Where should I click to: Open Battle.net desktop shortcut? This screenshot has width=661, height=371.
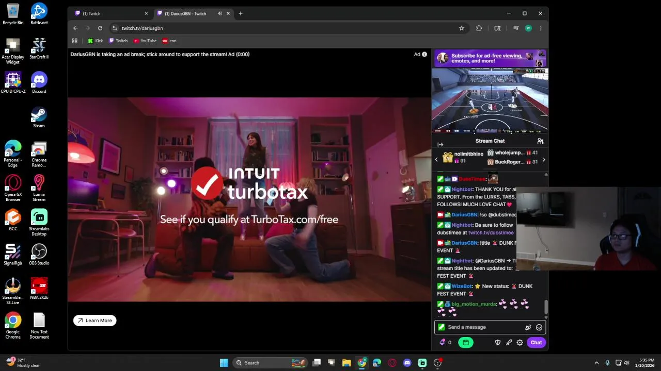(39, 14)
